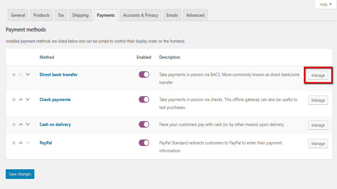Go to the Emails tab
This screenshot has height=189, width=337.
[172, 15]
